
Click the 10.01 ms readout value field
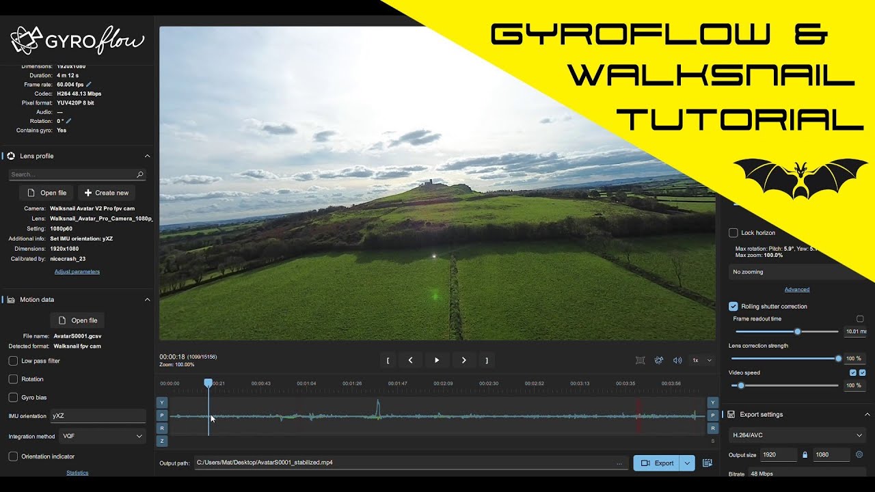855,331
